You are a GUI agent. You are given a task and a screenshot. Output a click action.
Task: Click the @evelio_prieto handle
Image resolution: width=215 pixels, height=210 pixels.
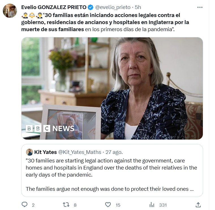pos(112,7)
